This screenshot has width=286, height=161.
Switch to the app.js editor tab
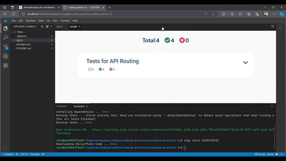59,27
